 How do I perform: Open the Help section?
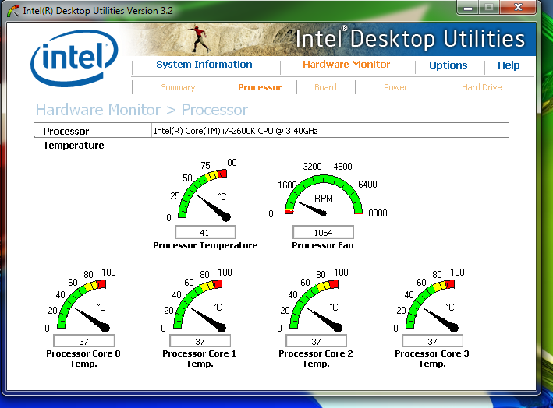(x=509, y=65)
